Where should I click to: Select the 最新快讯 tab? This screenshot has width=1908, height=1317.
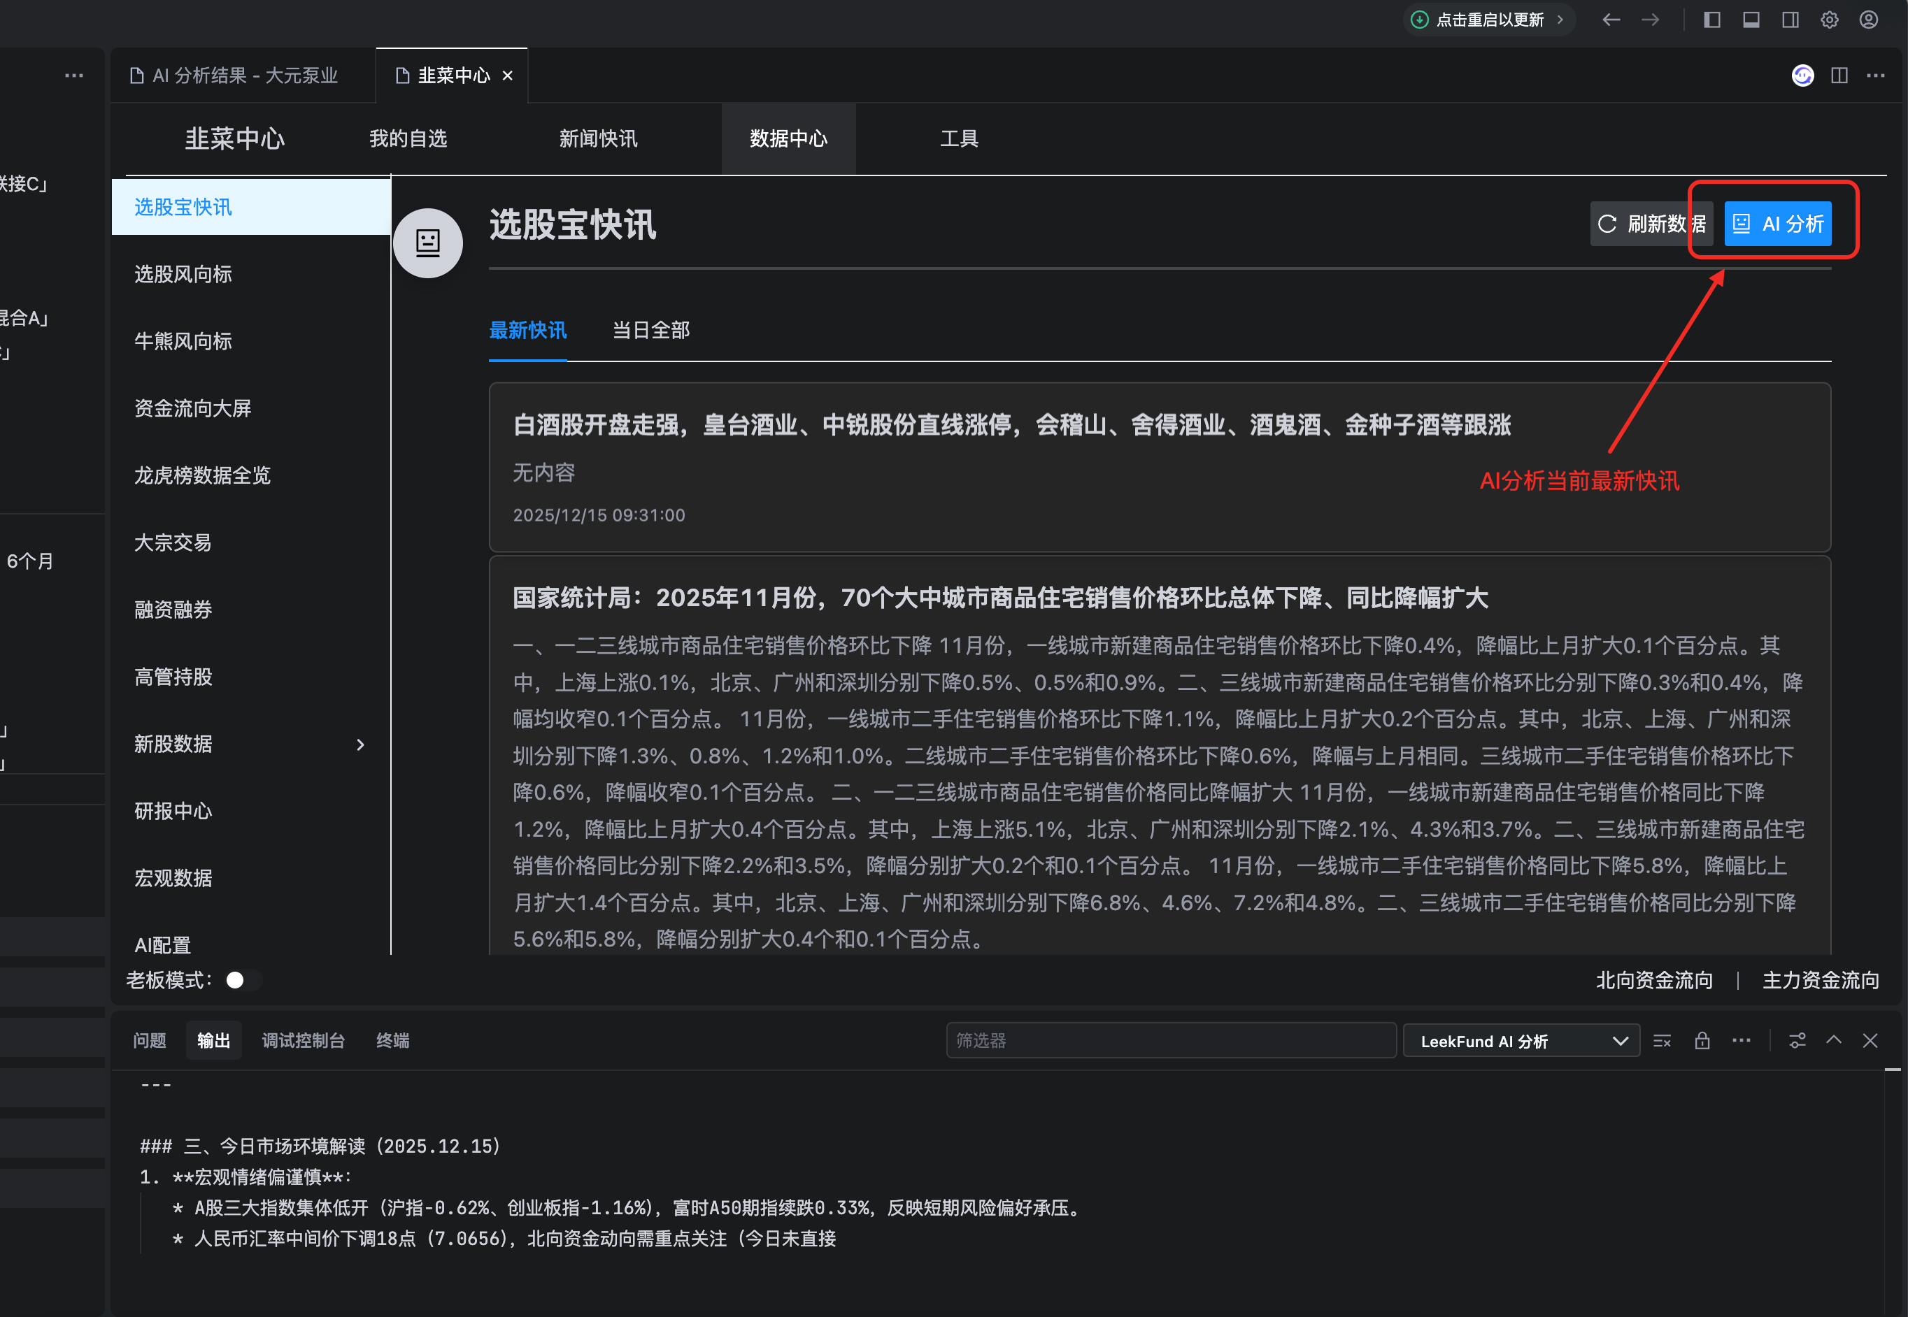coord(527,330)
